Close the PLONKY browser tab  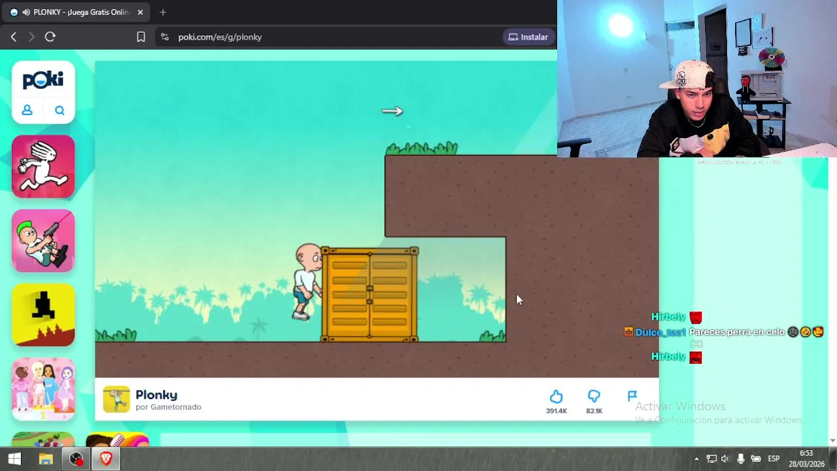(x=140, y=12)
